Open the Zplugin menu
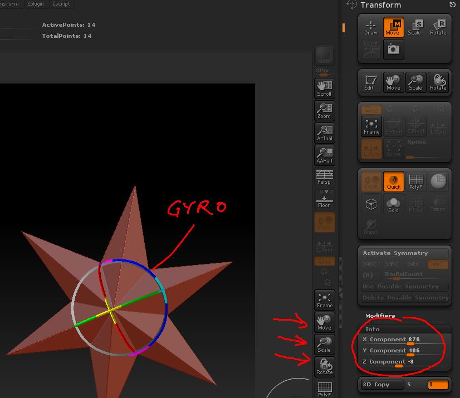Image resolution: width=460 pixels, height=398 pixels. click(36, 4)
